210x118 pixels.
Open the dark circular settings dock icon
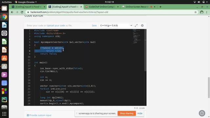click(x=4, y=33)
